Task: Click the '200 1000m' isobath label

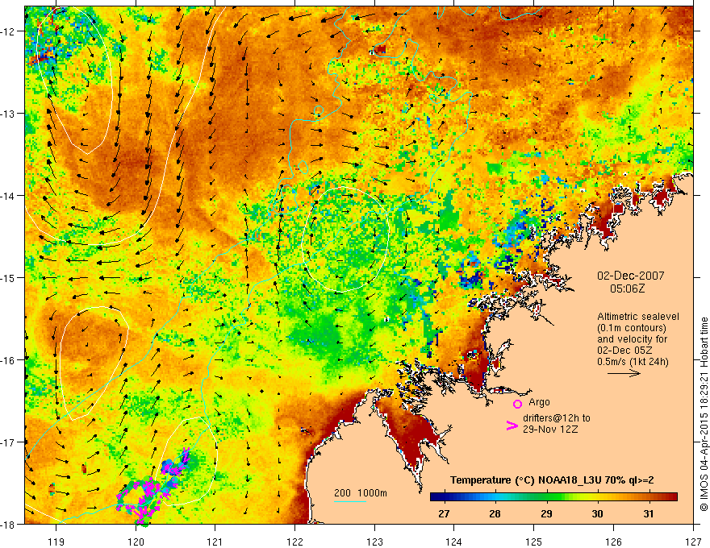Action: [x=361, y=493]
